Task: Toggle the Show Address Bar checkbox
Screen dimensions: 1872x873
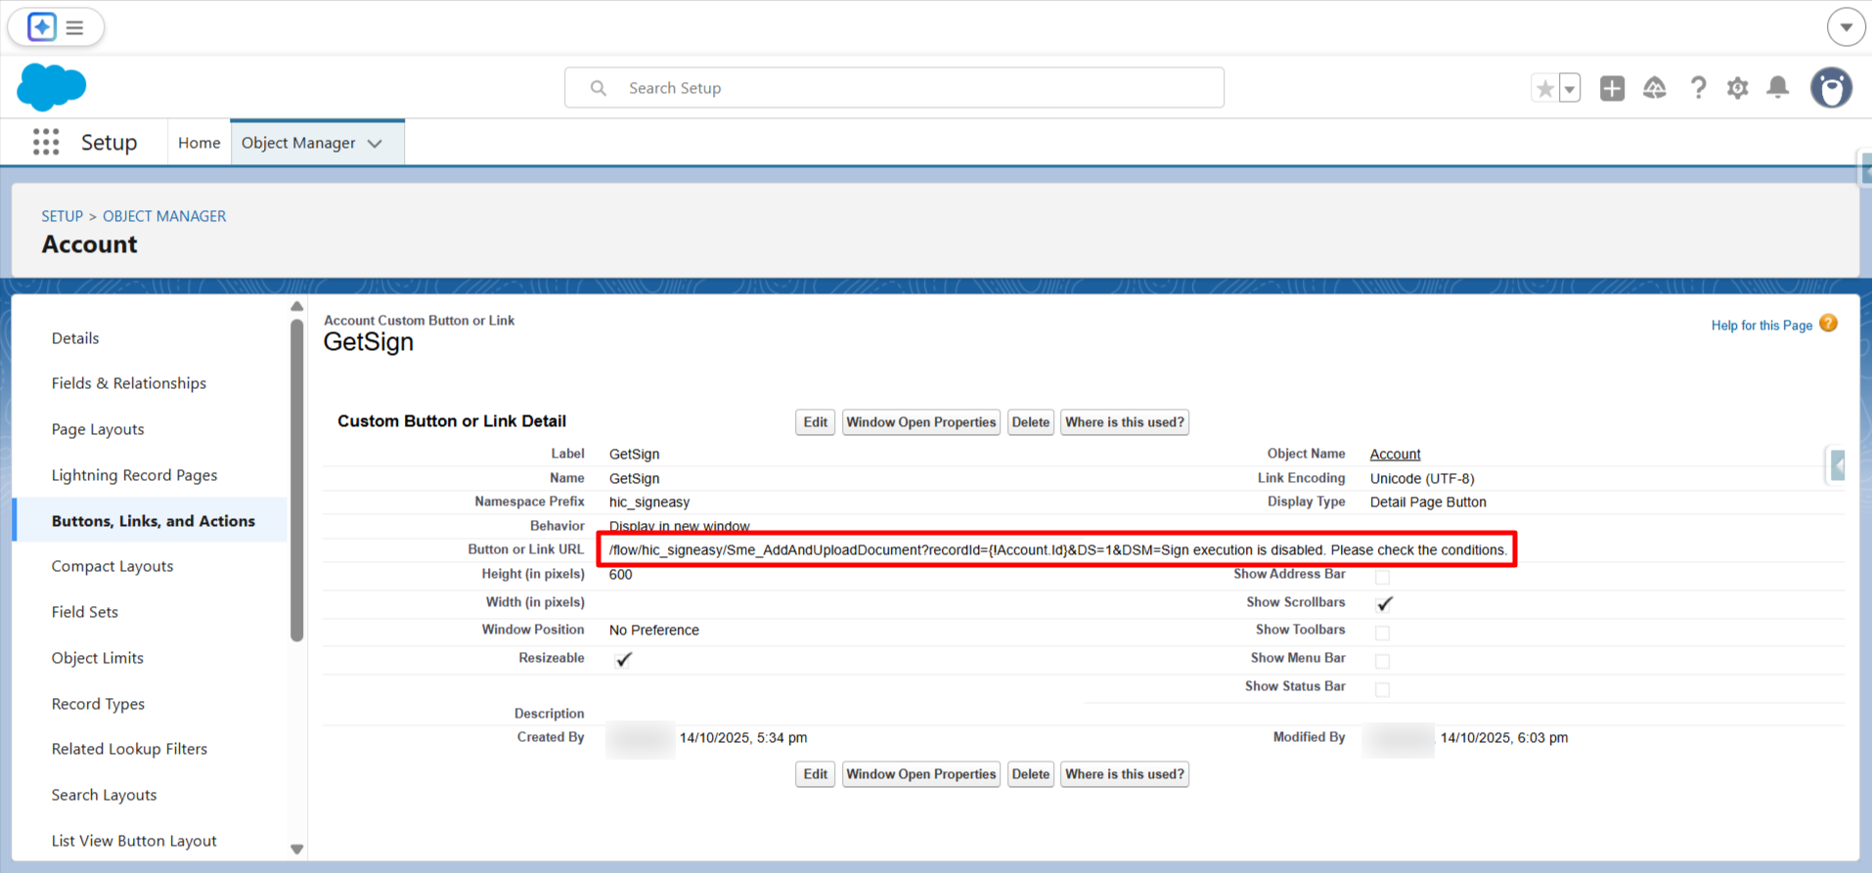Action: (1382, 577)
